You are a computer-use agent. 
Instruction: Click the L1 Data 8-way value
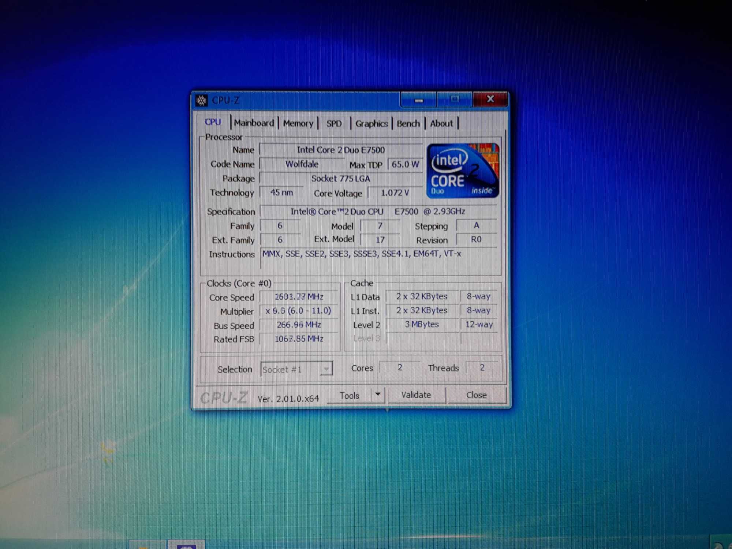[x=479, y=296]
